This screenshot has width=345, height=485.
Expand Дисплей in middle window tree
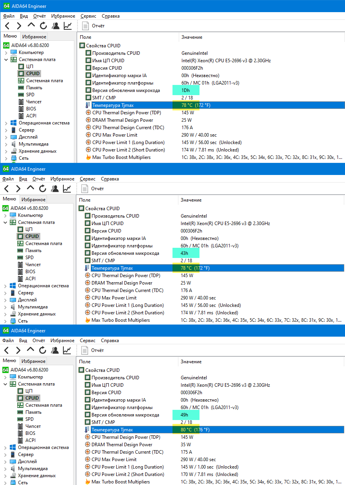point(5,300)
